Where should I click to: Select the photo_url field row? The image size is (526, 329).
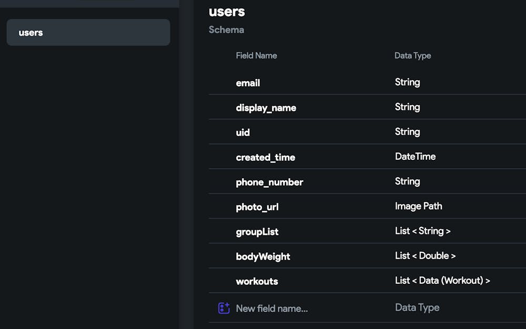[x=257, y=207]
